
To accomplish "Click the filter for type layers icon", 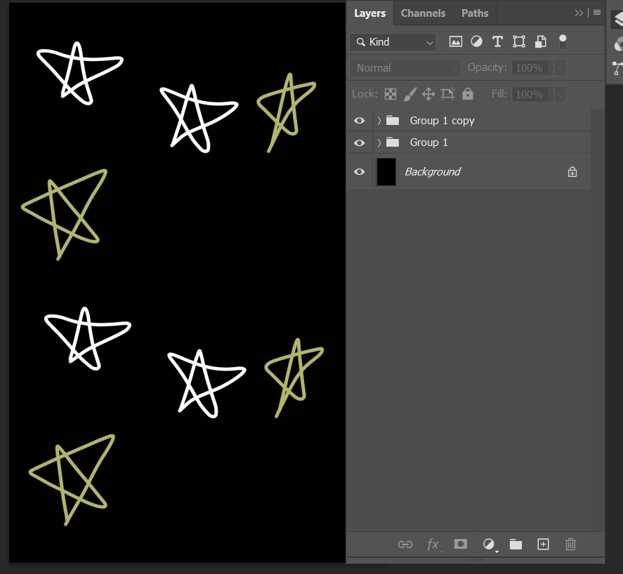I will click(497, 41).
